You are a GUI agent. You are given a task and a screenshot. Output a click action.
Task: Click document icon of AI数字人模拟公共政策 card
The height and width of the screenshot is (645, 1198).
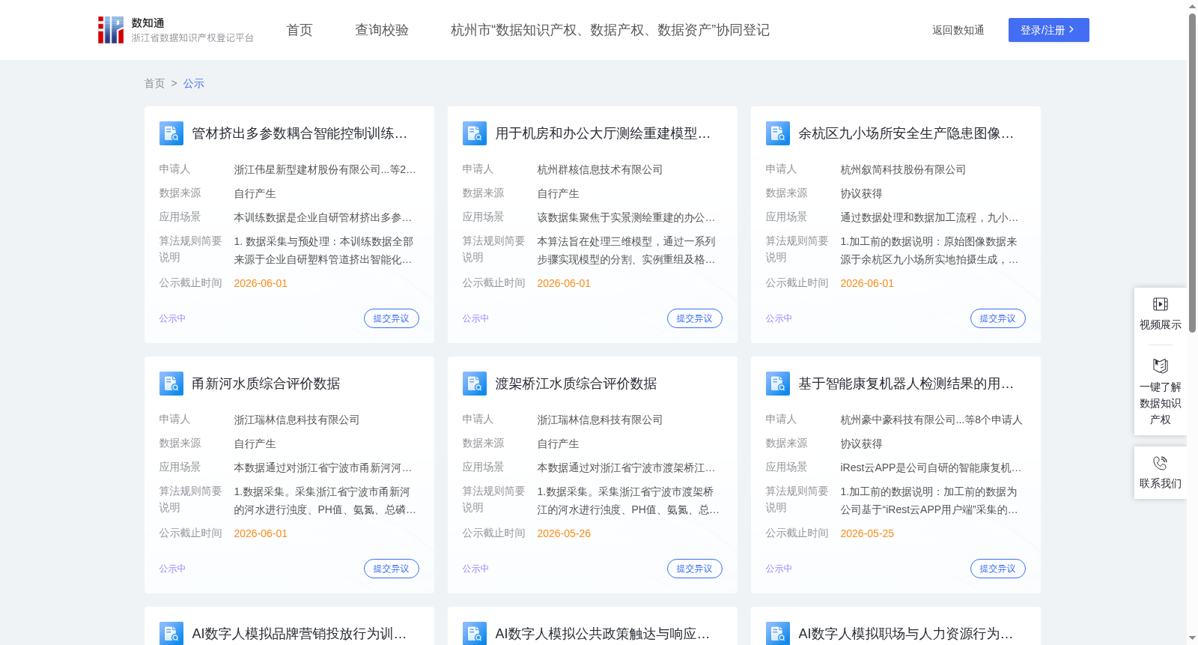point(475,634)
